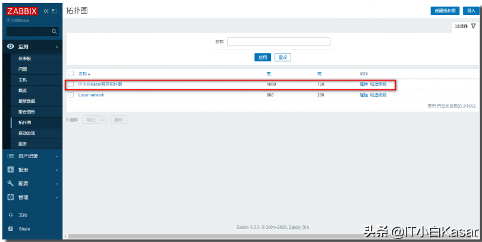Image resolution: width=482 pixels, height=242 pixels.
Task: Click the 创建拓扑图 button
Action: pyautogui.click(x=445, y=11)
